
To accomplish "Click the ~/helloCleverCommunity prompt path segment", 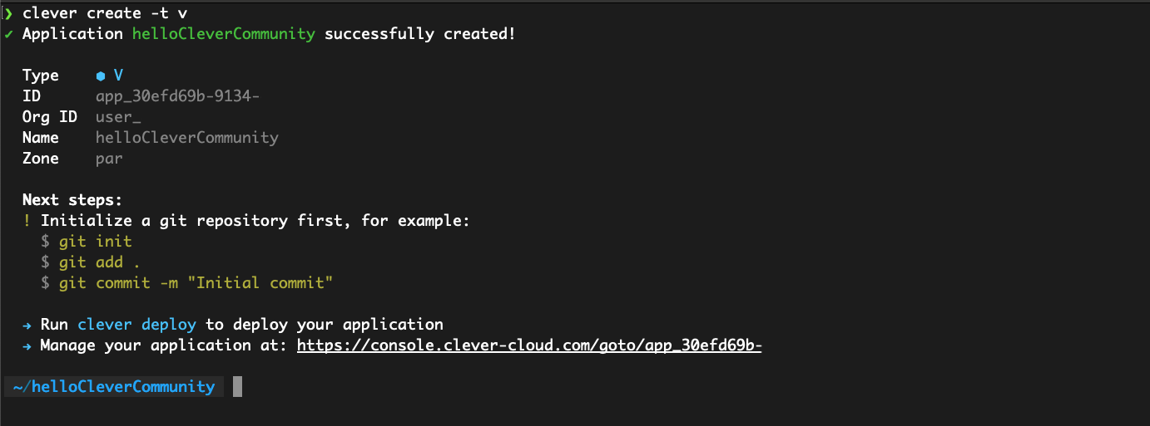I will (113, 387).
